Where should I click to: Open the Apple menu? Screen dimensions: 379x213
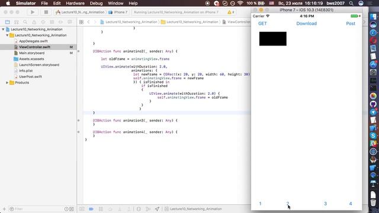coord(8,3)
